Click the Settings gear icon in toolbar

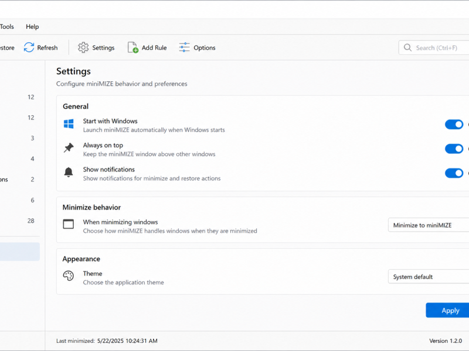point(83,47)
